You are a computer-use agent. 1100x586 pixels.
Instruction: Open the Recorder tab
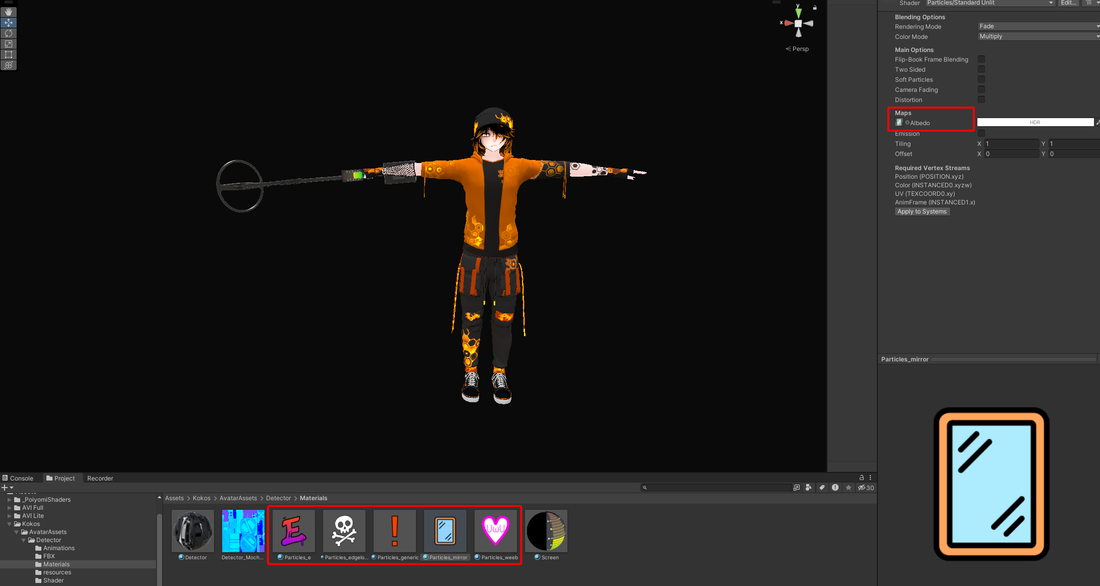100,478
